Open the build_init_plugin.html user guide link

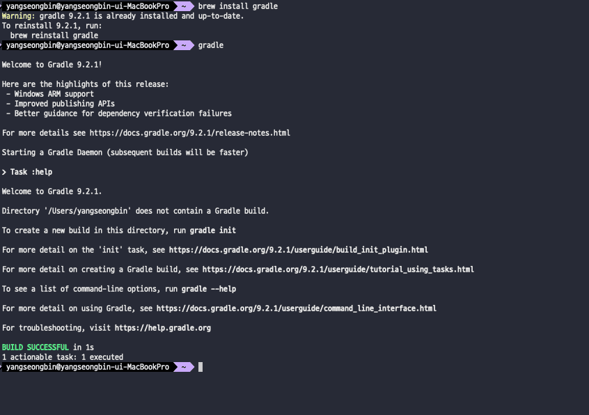[298, 250]
